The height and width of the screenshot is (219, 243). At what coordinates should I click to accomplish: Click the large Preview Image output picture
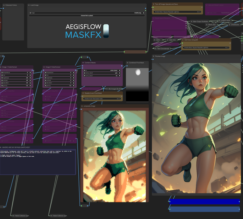[196, 128]
